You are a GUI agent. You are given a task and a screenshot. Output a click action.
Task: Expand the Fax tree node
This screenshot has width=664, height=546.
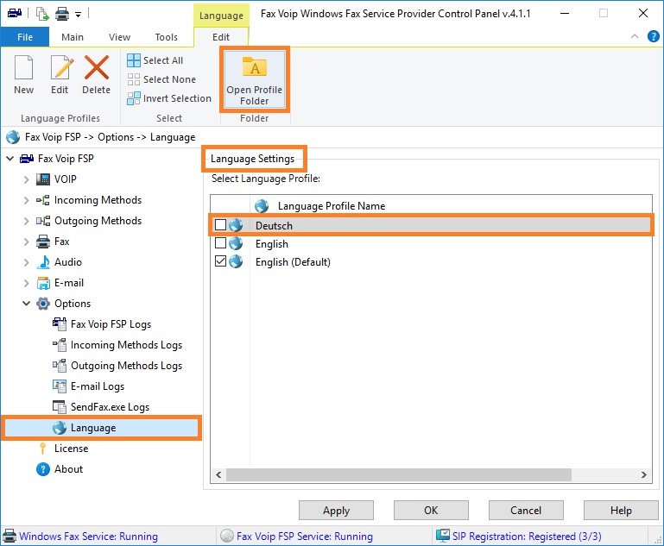tap(26, 242)
